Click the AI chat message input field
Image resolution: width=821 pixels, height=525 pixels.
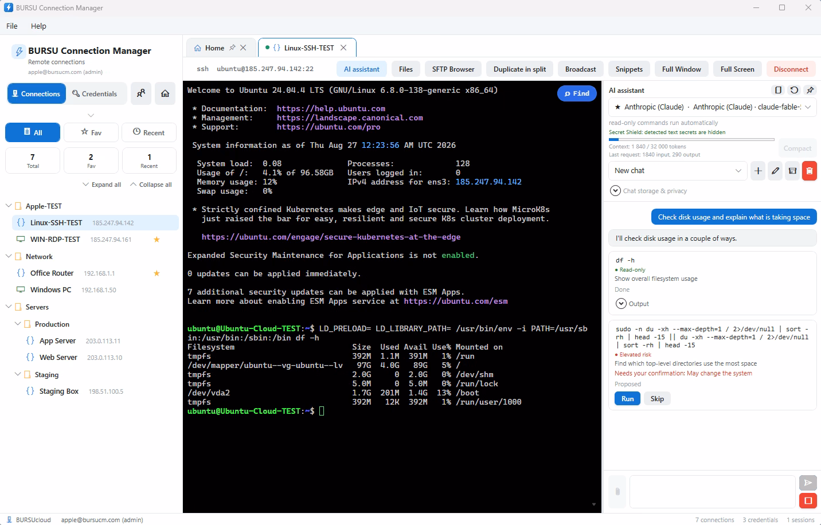point(713,492)
